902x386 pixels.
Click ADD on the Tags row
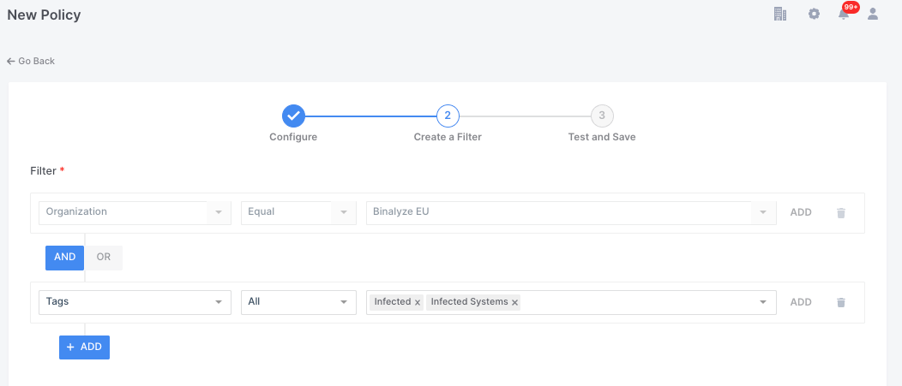click(801, 302)
